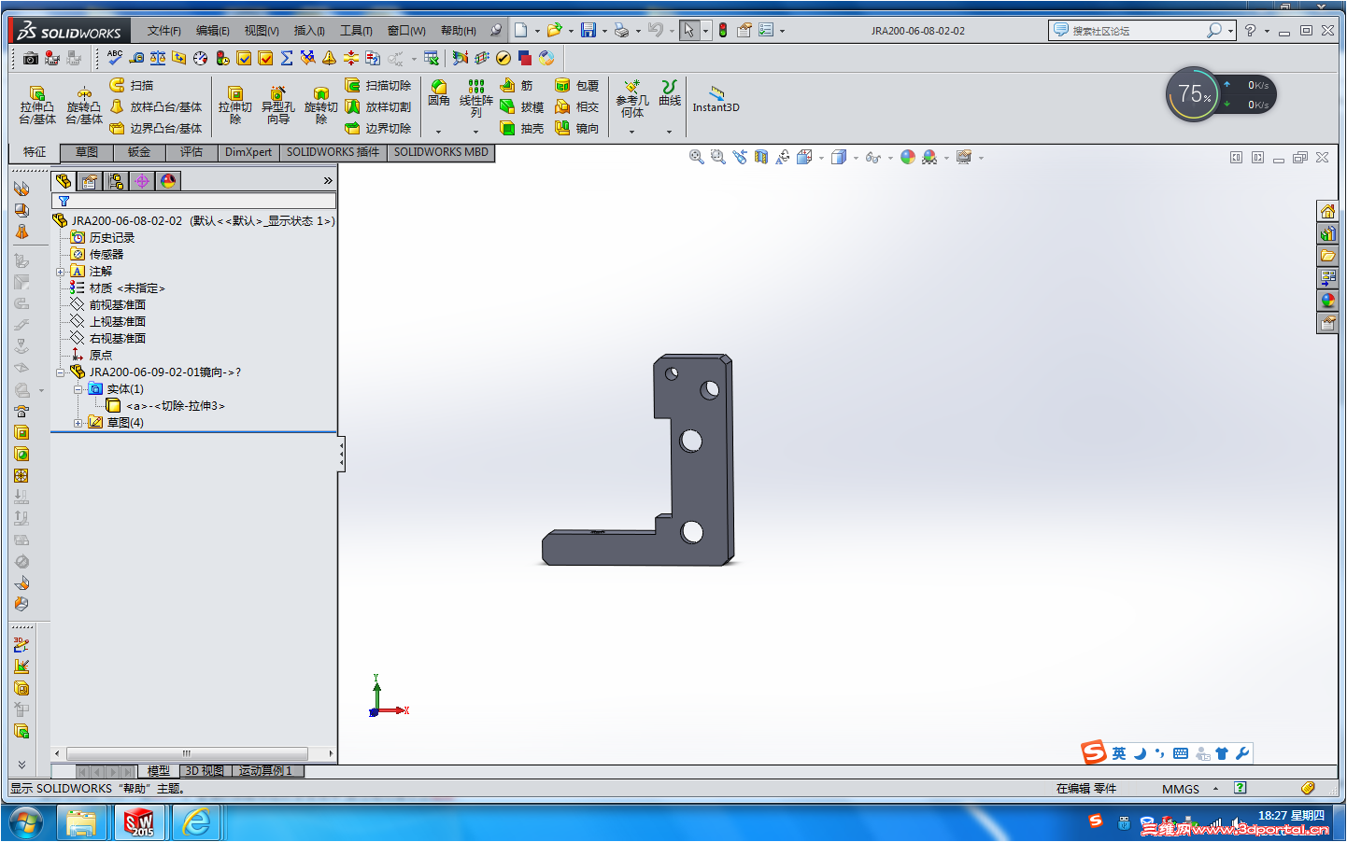Toggle Instant3D on or off
The height and width of the screenshot is (842, 1347).
(716, 99)
